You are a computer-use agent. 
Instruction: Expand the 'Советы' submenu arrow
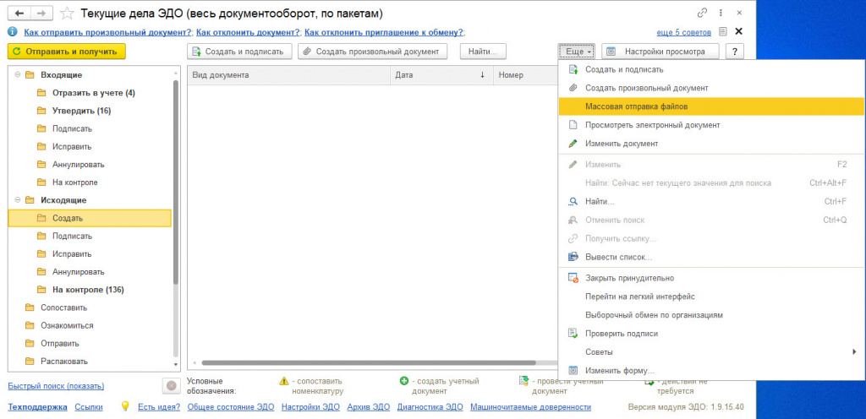(x=854, y=351)
